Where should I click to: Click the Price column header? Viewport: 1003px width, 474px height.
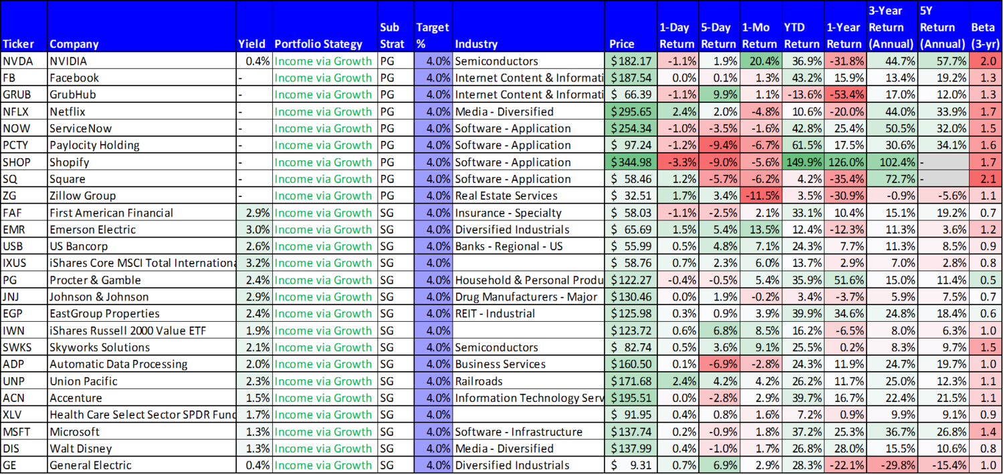631,27
